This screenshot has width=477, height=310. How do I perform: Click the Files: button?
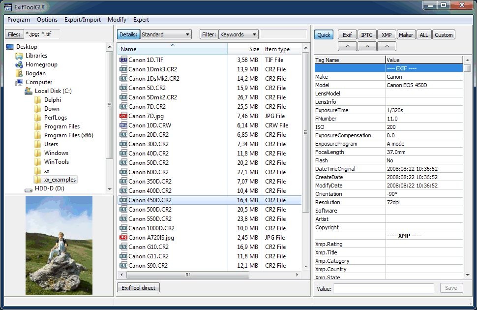click(x=14, y=34)
